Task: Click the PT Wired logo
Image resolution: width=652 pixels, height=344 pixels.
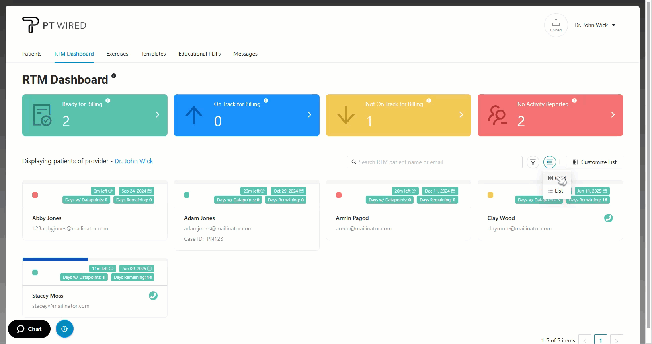Action: pyautogui.click(x=54, y=25)
